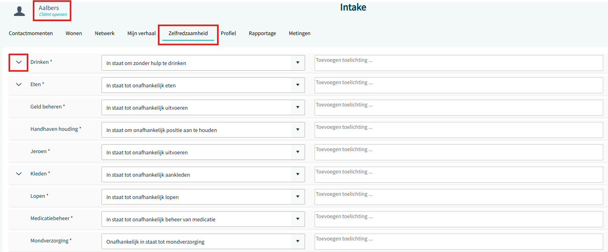Click the Eten toelichting text field

(458, 85)
